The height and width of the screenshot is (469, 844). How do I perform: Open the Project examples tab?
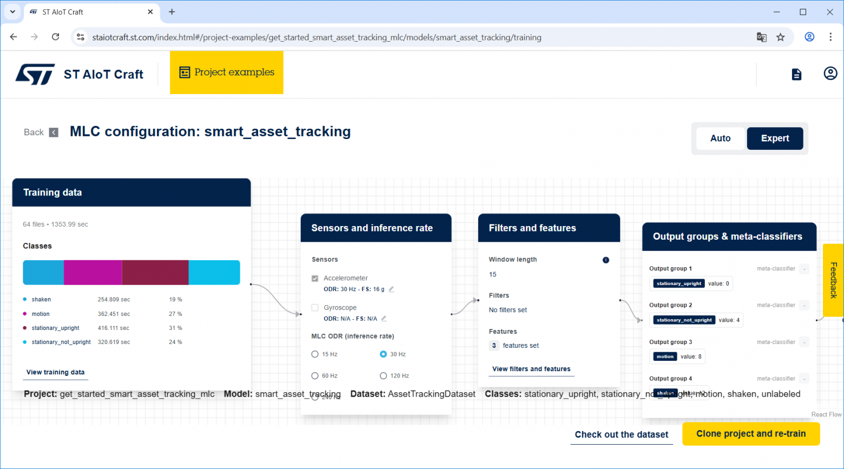point(227,72)
